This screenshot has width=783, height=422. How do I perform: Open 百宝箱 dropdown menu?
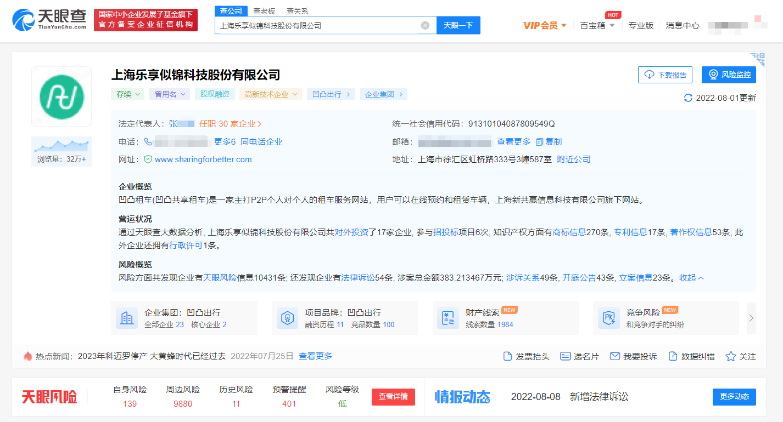click(597, 25)
